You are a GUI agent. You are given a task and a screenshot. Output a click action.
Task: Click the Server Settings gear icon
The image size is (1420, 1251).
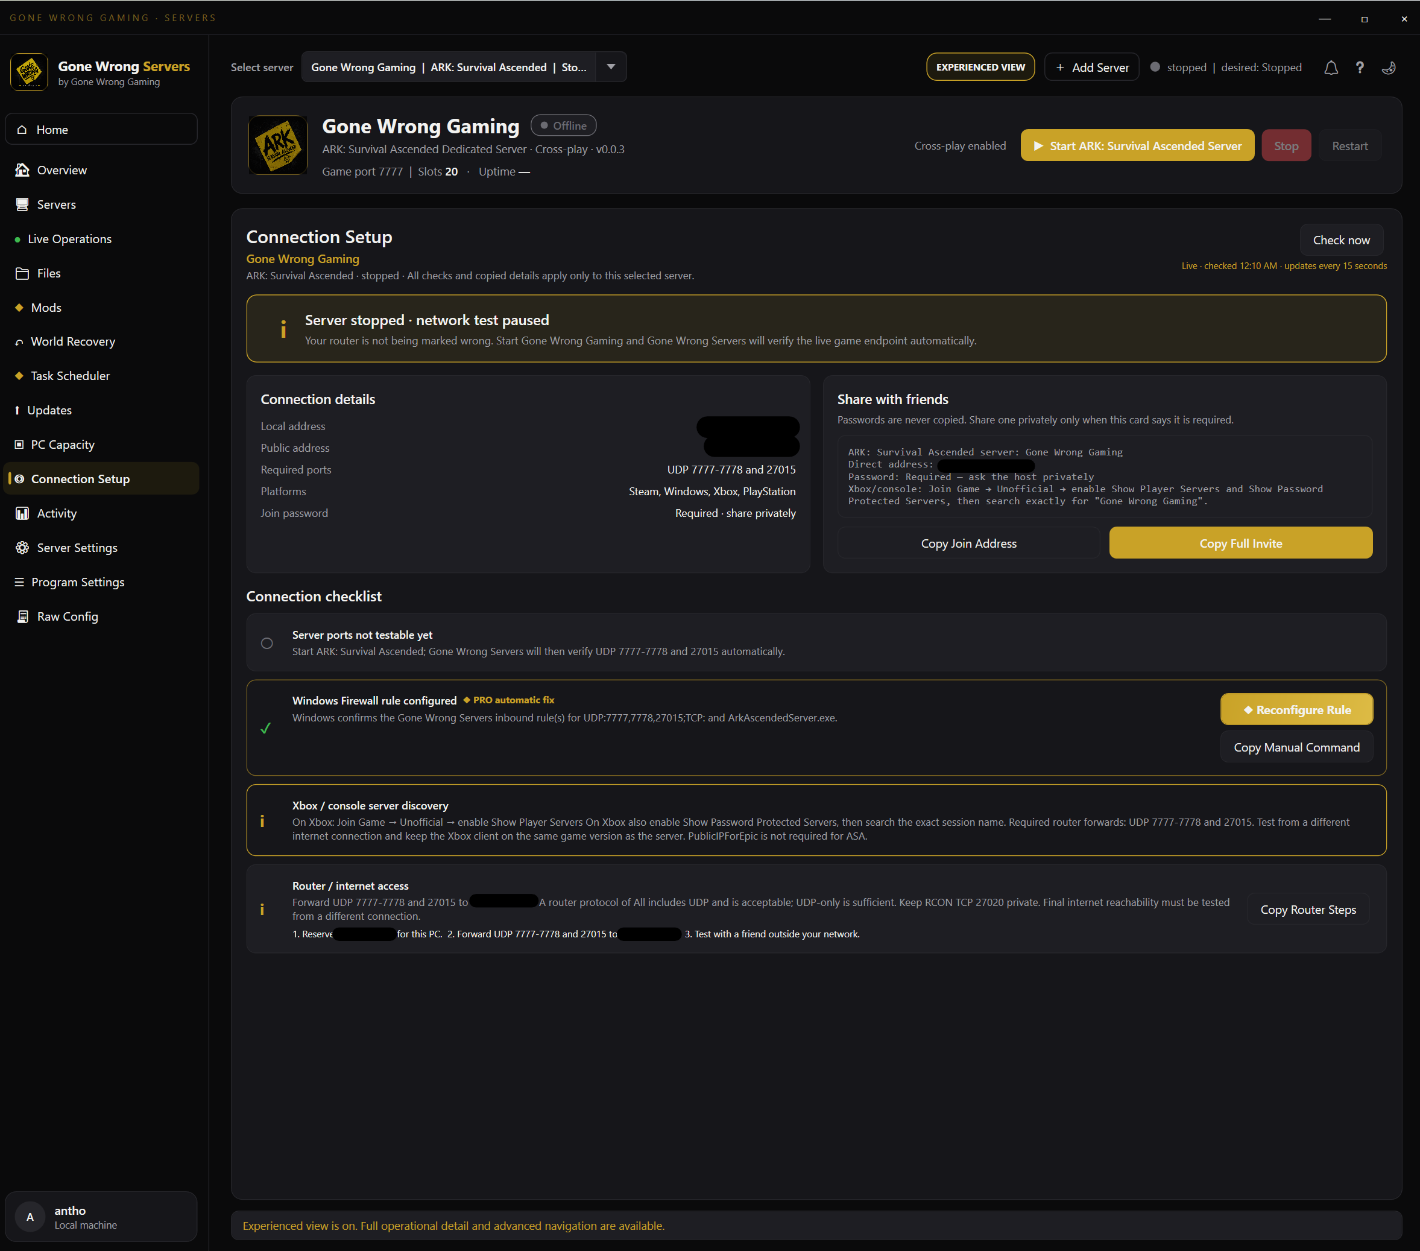click(x=22, y=548)
